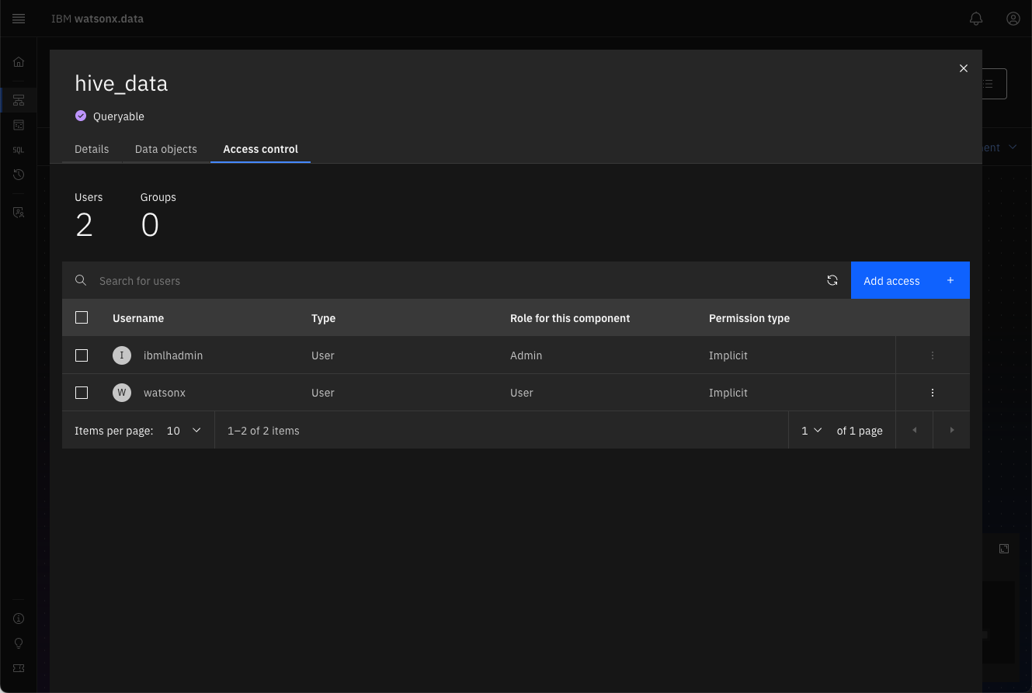Click the ibmlhadmin avatar icon

coord(122,355)
